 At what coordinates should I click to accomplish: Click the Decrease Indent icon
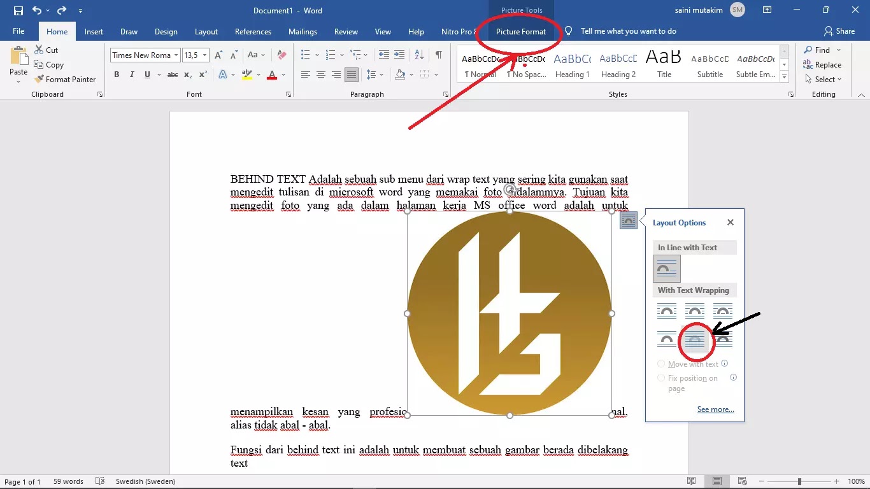tap(384, 55)
